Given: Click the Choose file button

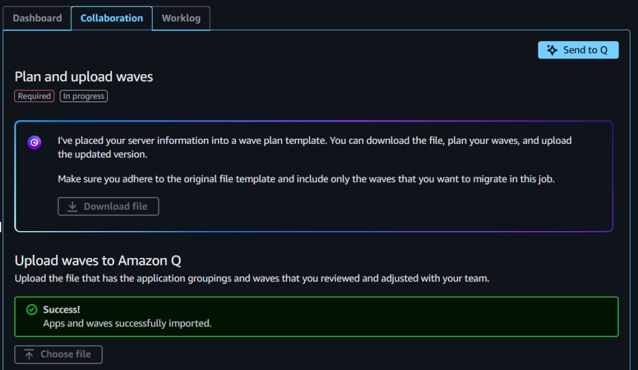Looking at the screenshot, I should point(58,354).
